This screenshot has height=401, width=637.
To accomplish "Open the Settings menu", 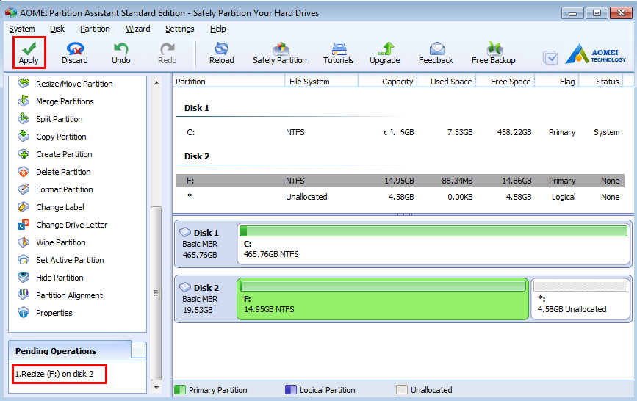I will coord(179,29).
